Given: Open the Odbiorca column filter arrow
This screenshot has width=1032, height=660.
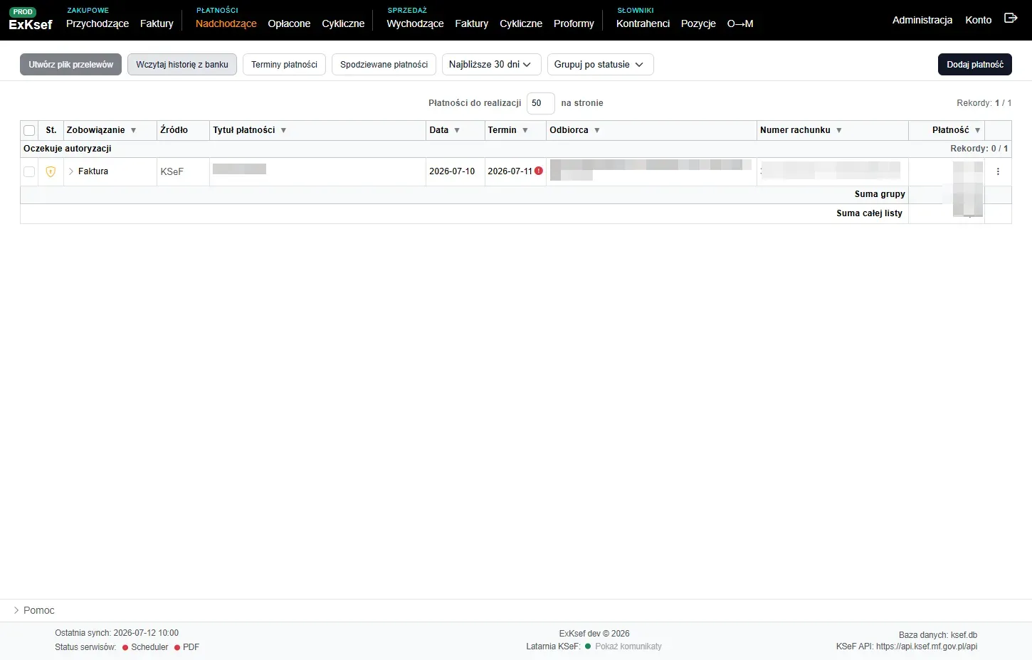Looking at the screenshot, I should 597,130.
